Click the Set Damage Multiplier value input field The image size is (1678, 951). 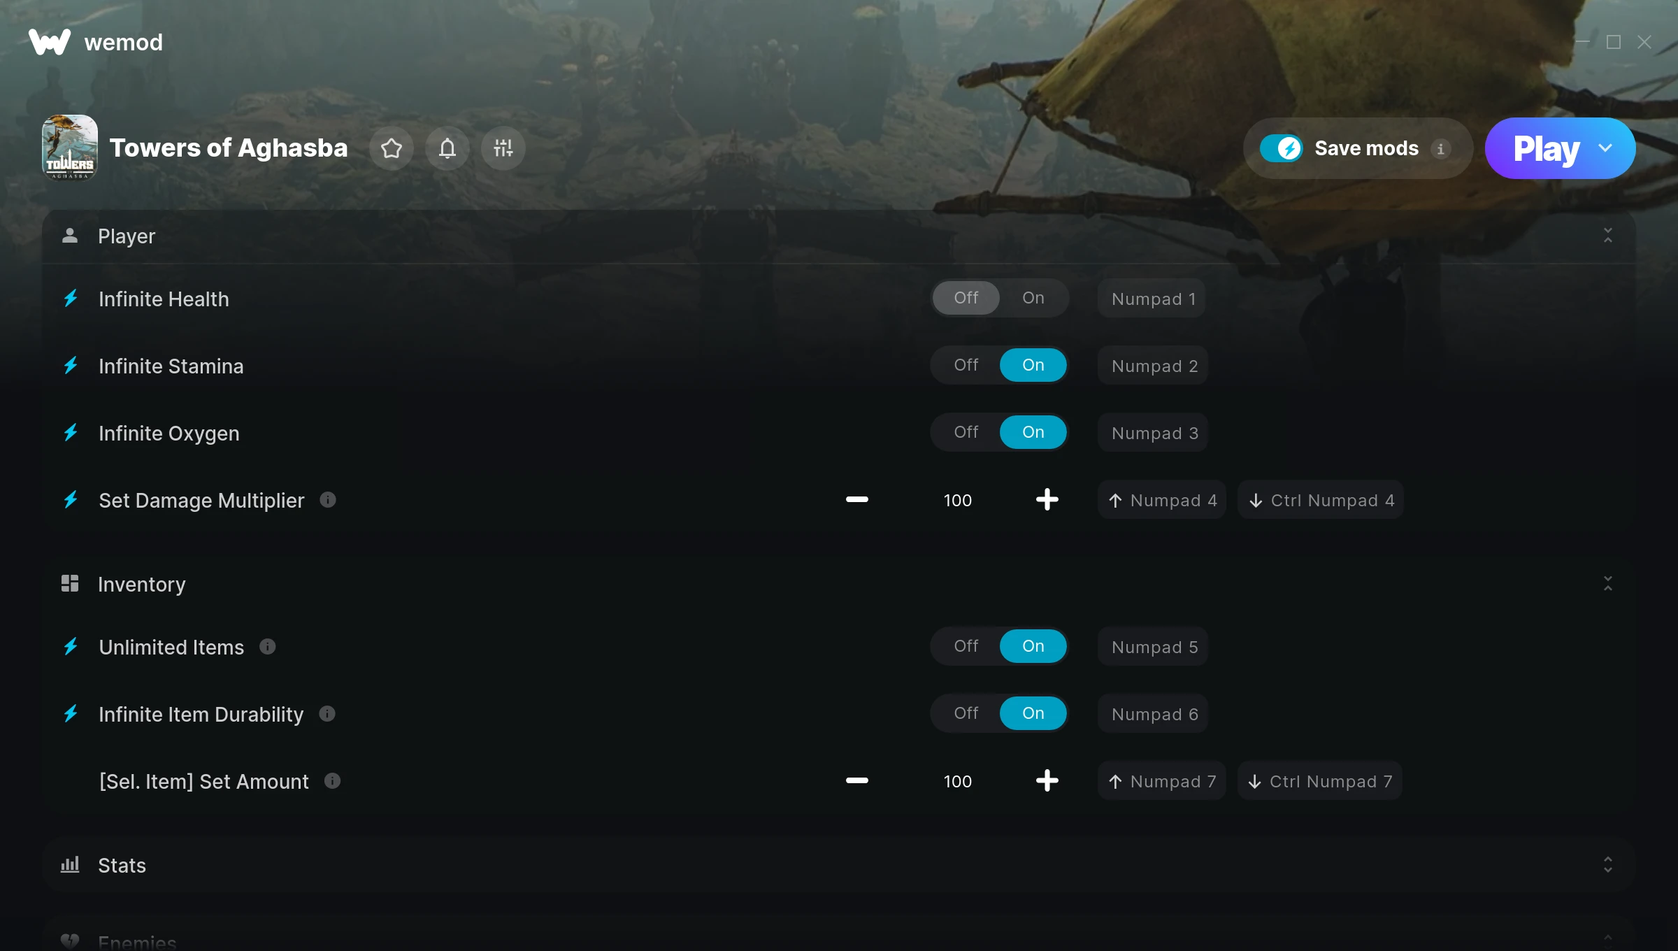coord(956,499)
